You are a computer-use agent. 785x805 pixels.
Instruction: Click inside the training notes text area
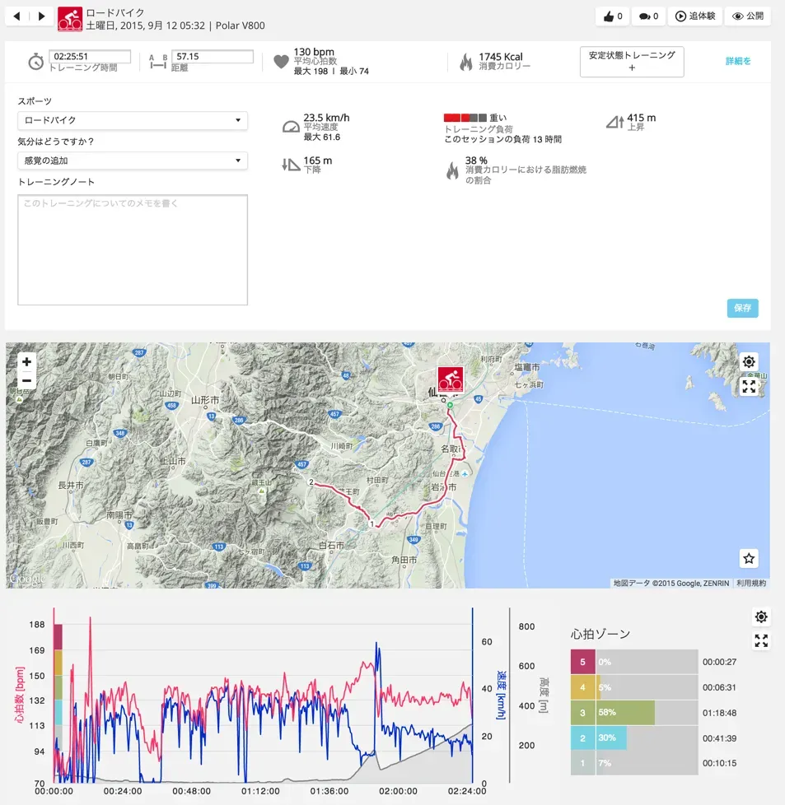tap(132, 247)
